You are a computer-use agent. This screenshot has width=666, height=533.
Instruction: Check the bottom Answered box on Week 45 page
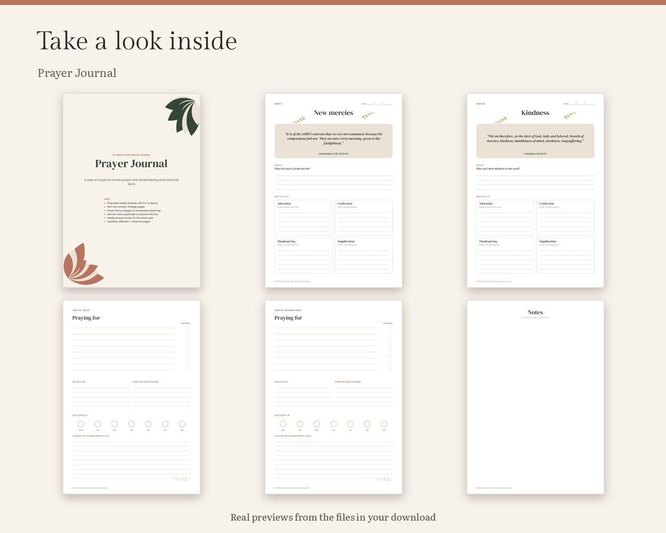point(390,368)
